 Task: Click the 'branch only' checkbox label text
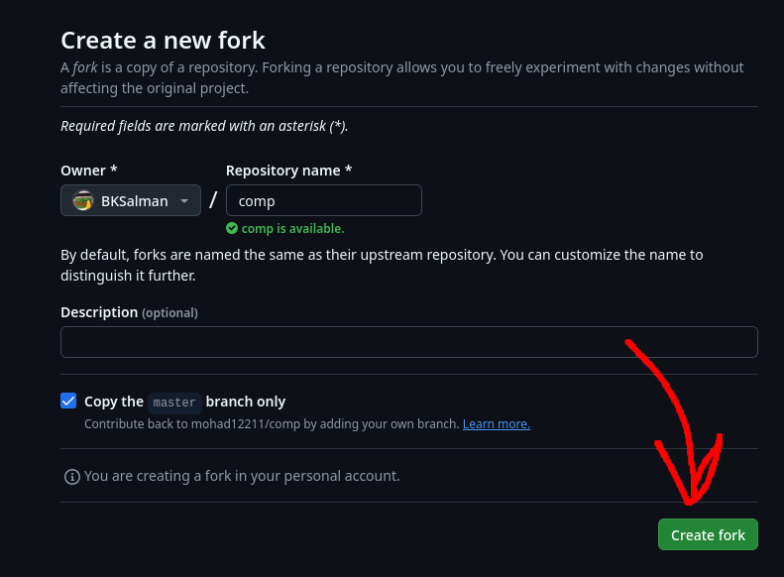[x=246, y=402]
